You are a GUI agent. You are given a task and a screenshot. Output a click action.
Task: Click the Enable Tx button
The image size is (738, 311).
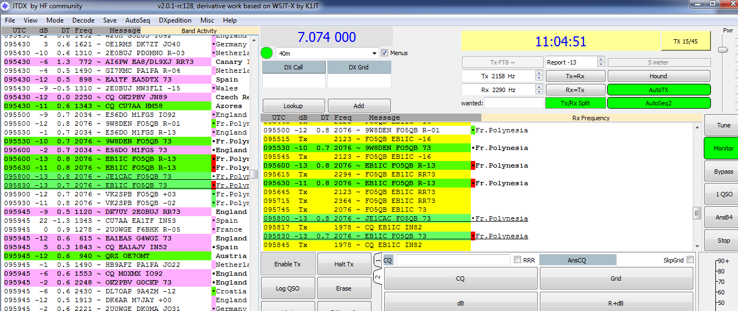pyautogui.click(x=288, y=264)
